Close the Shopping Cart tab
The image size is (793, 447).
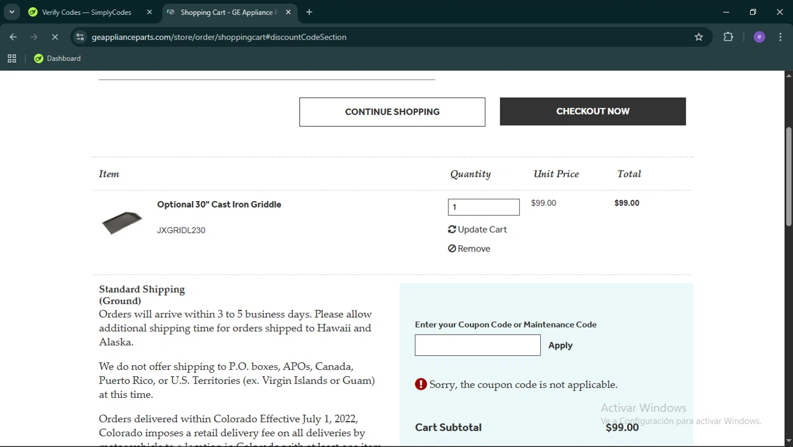[288, 12]
